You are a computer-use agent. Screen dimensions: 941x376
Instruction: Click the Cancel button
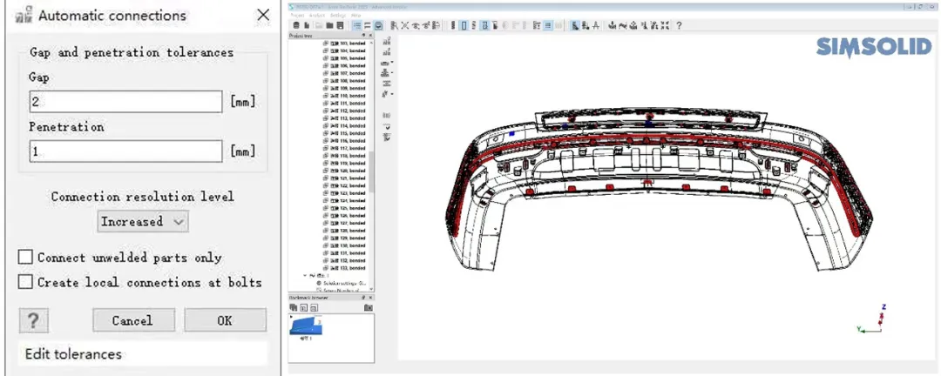click(x=132, y=320)
